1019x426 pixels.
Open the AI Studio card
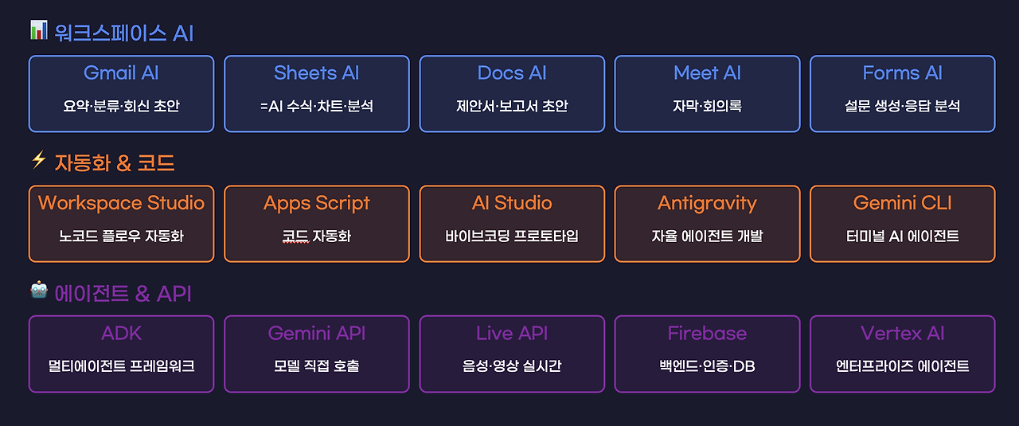512,224
